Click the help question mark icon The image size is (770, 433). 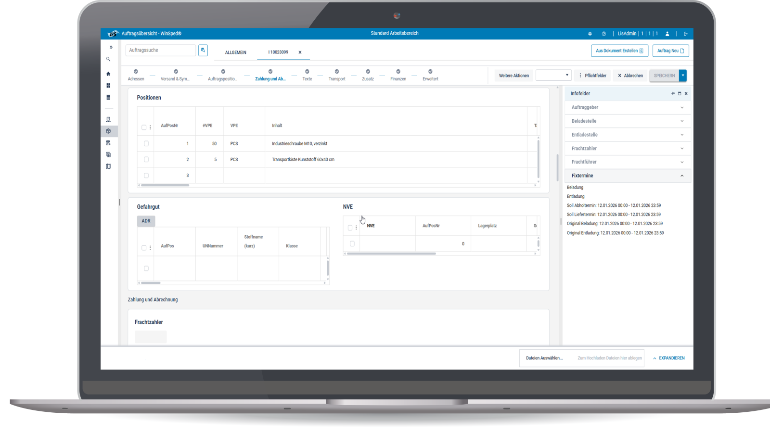tap(603, 34)
